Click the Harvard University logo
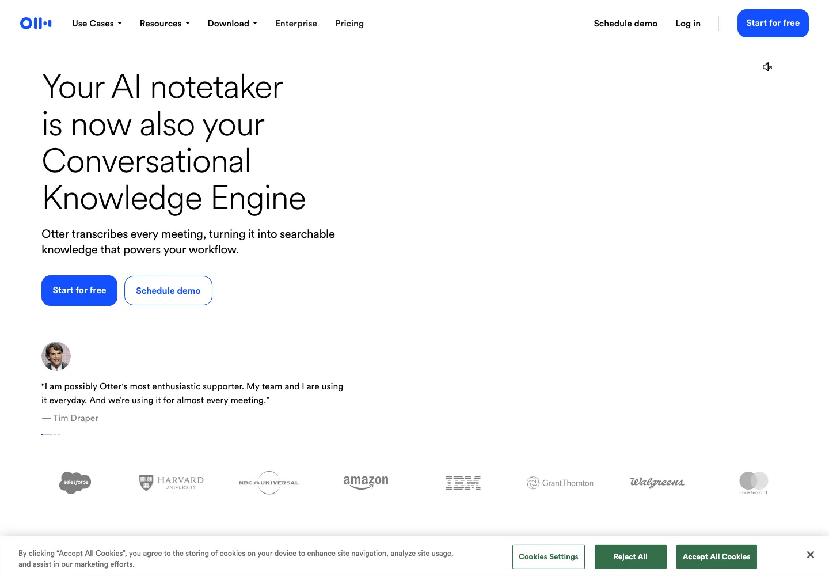Viewport: 829px width, 576px height. pos(172,483)
